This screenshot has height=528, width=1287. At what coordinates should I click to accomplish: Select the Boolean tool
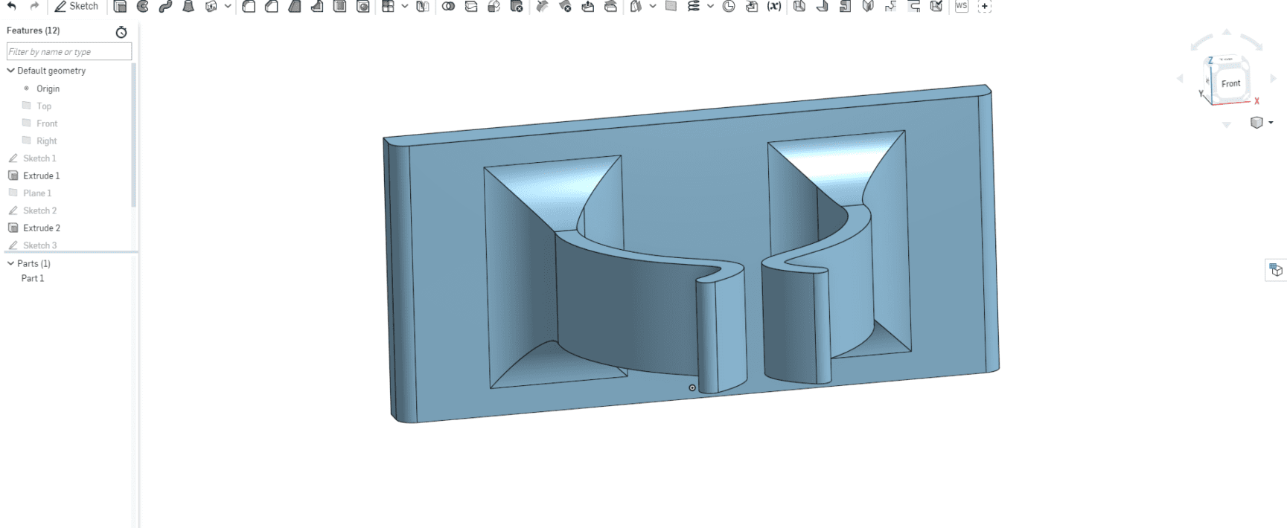pyautogui.click(x=448, y=6)
